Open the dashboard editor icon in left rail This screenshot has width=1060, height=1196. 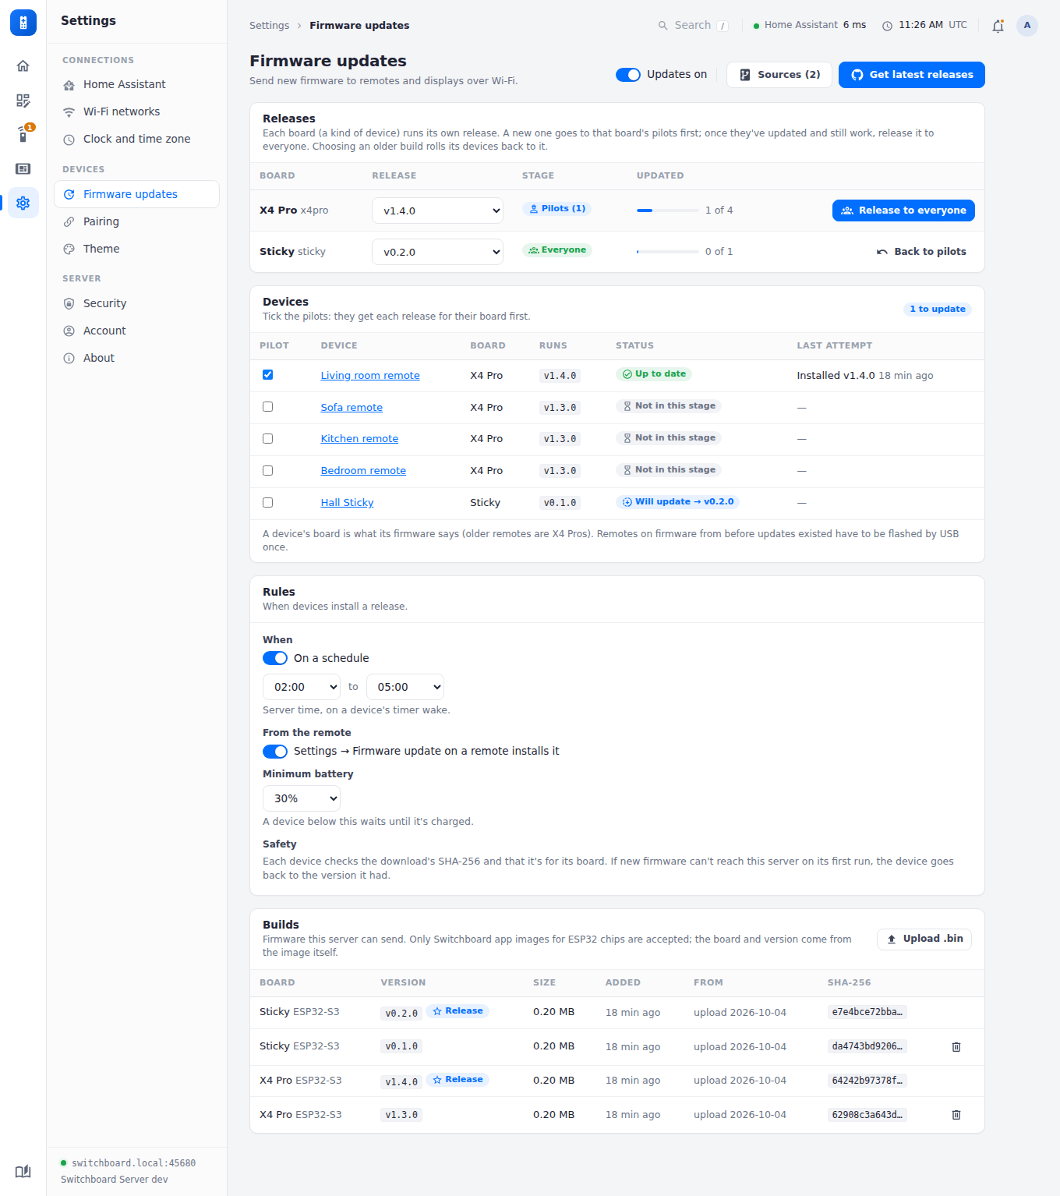[x=23, y=101]
